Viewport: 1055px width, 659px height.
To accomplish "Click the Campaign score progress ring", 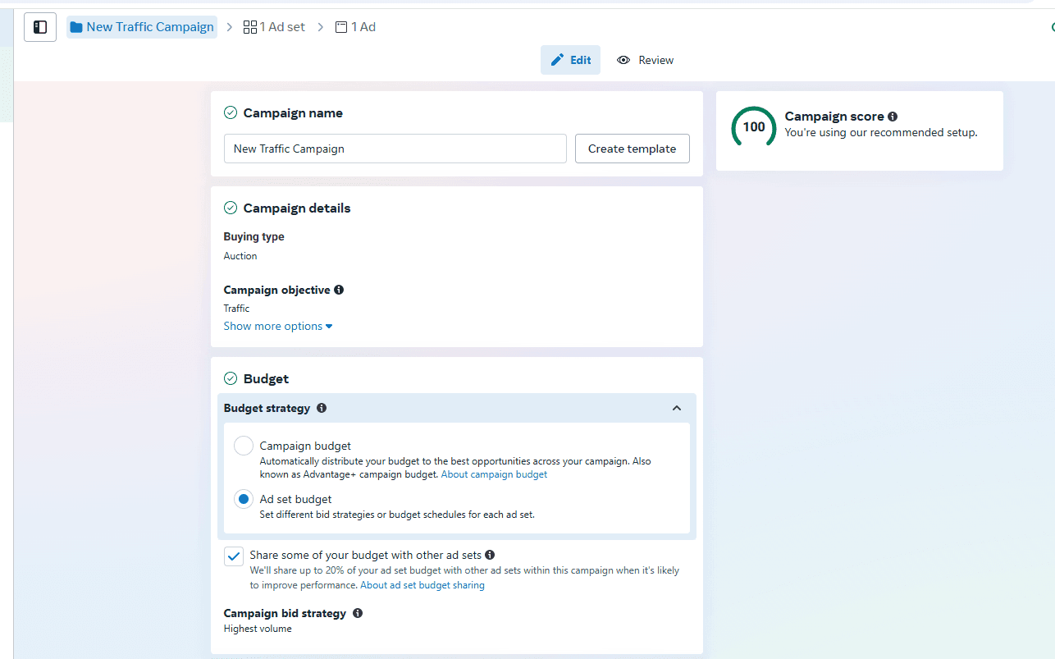I will [x=753, y=127].
